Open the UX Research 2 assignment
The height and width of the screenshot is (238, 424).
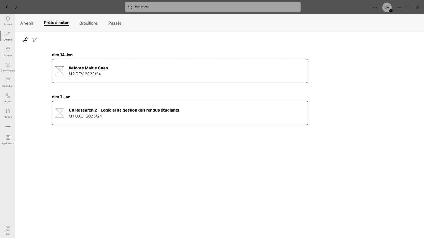pyautogui.click(x=180, y=113)
